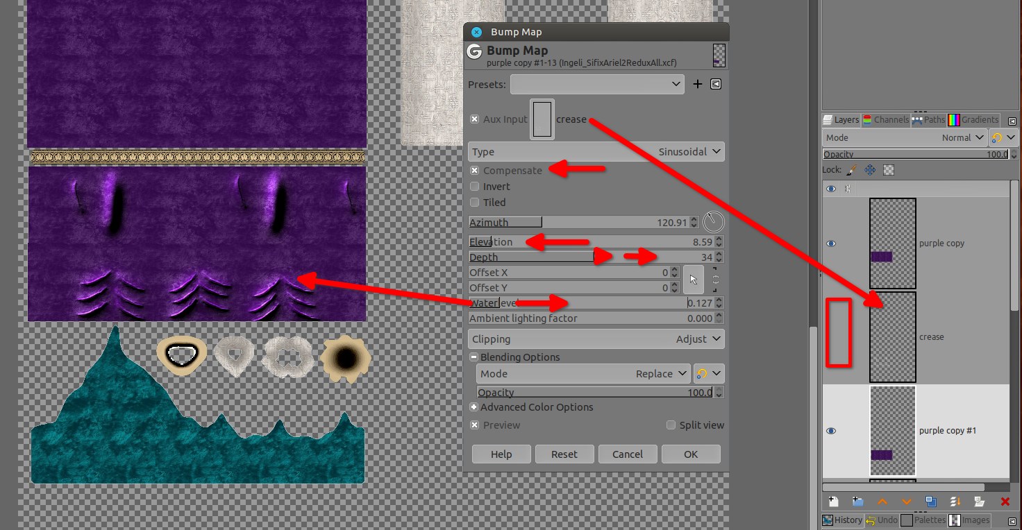Viewport: 1022px width, 530px height.
Task: Reset the Blending Options mode icon
Action: tap(702, 374)
